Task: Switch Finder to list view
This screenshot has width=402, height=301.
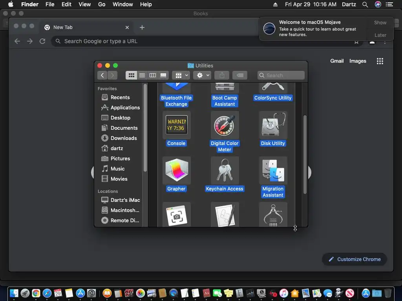Action: 142,75
